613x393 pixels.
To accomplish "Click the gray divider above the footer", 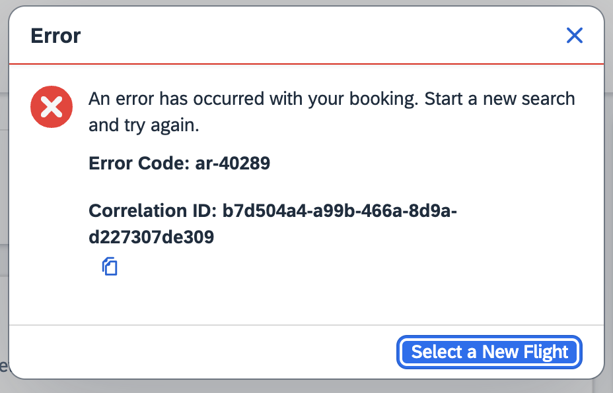I will [x=306, y=324].
